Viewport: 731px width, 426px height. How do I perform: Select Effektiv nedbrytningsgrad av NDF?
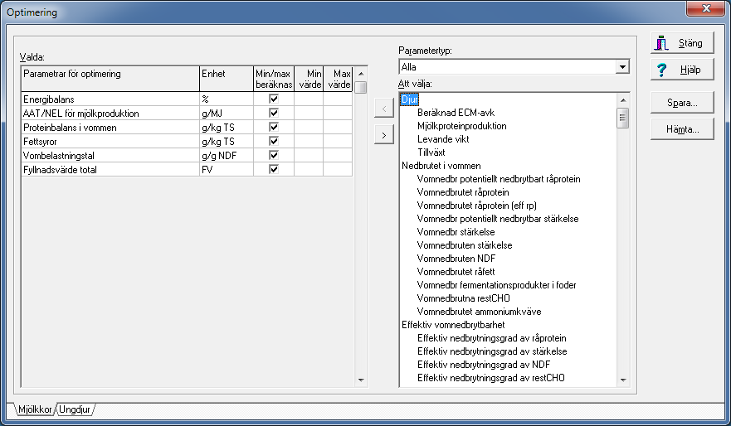pos(484,365)
